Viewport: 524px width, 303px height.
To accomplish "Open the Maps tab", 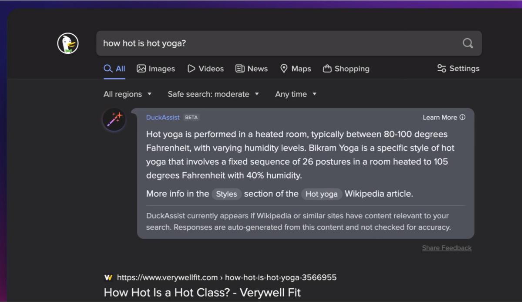I will point(296,69).
